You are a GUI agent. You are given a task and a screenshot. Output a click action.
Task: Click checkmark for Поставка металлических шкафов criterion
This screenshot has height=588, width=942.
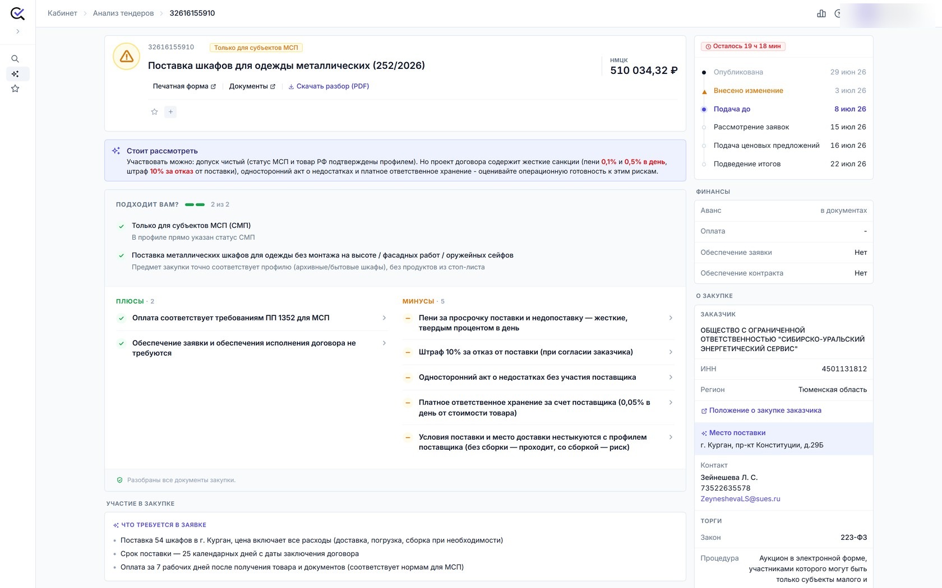121,256
